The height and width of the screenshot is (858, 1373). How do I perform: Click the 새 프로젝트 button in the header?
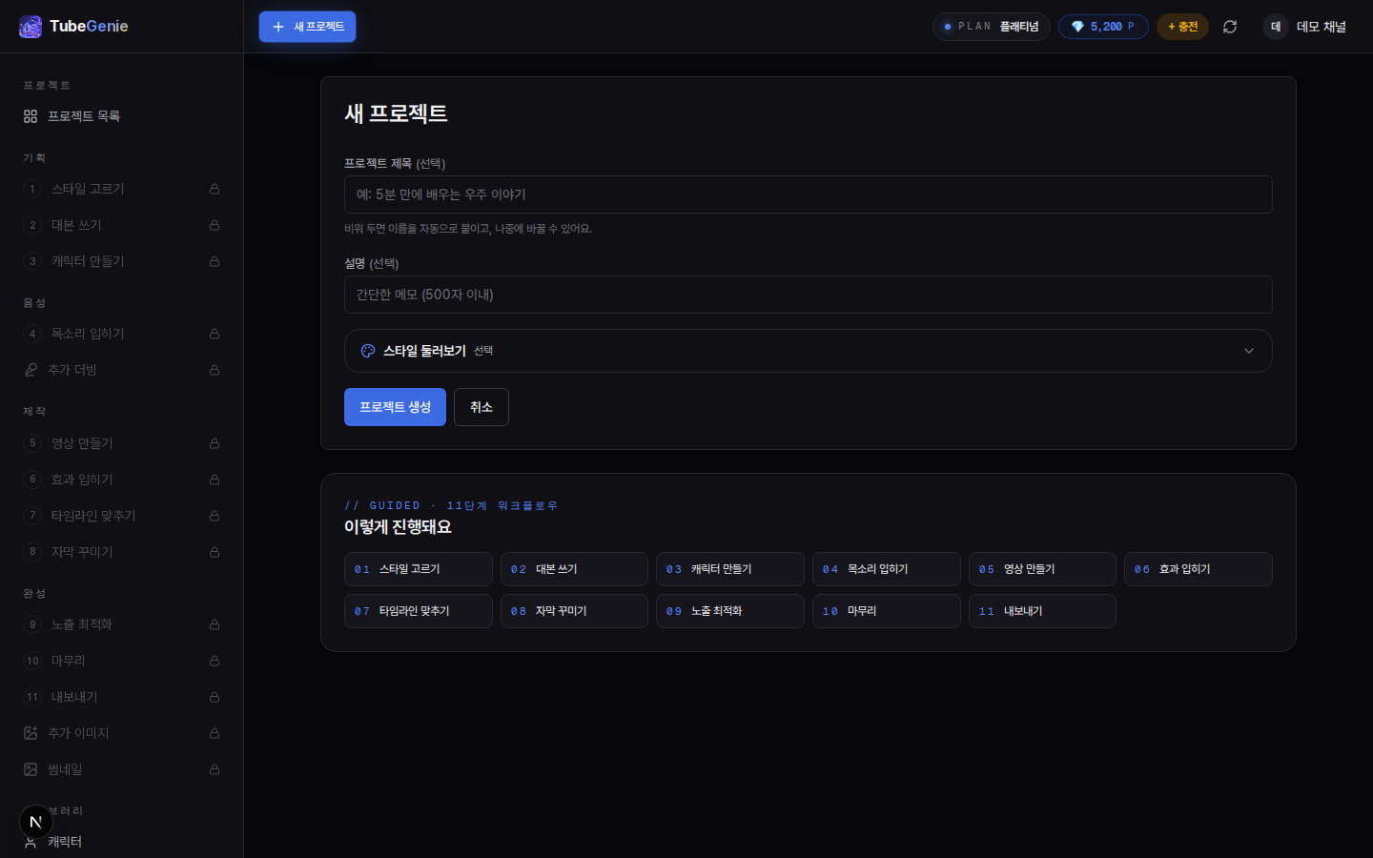point(307,27)
